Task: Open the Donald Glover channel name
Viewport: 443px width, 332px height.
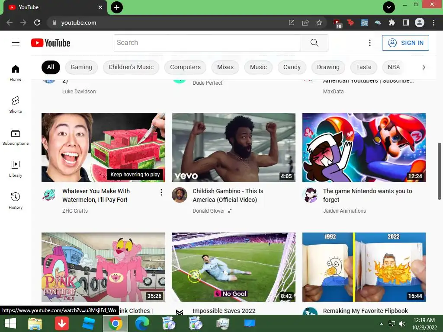Action: [209, 211]
